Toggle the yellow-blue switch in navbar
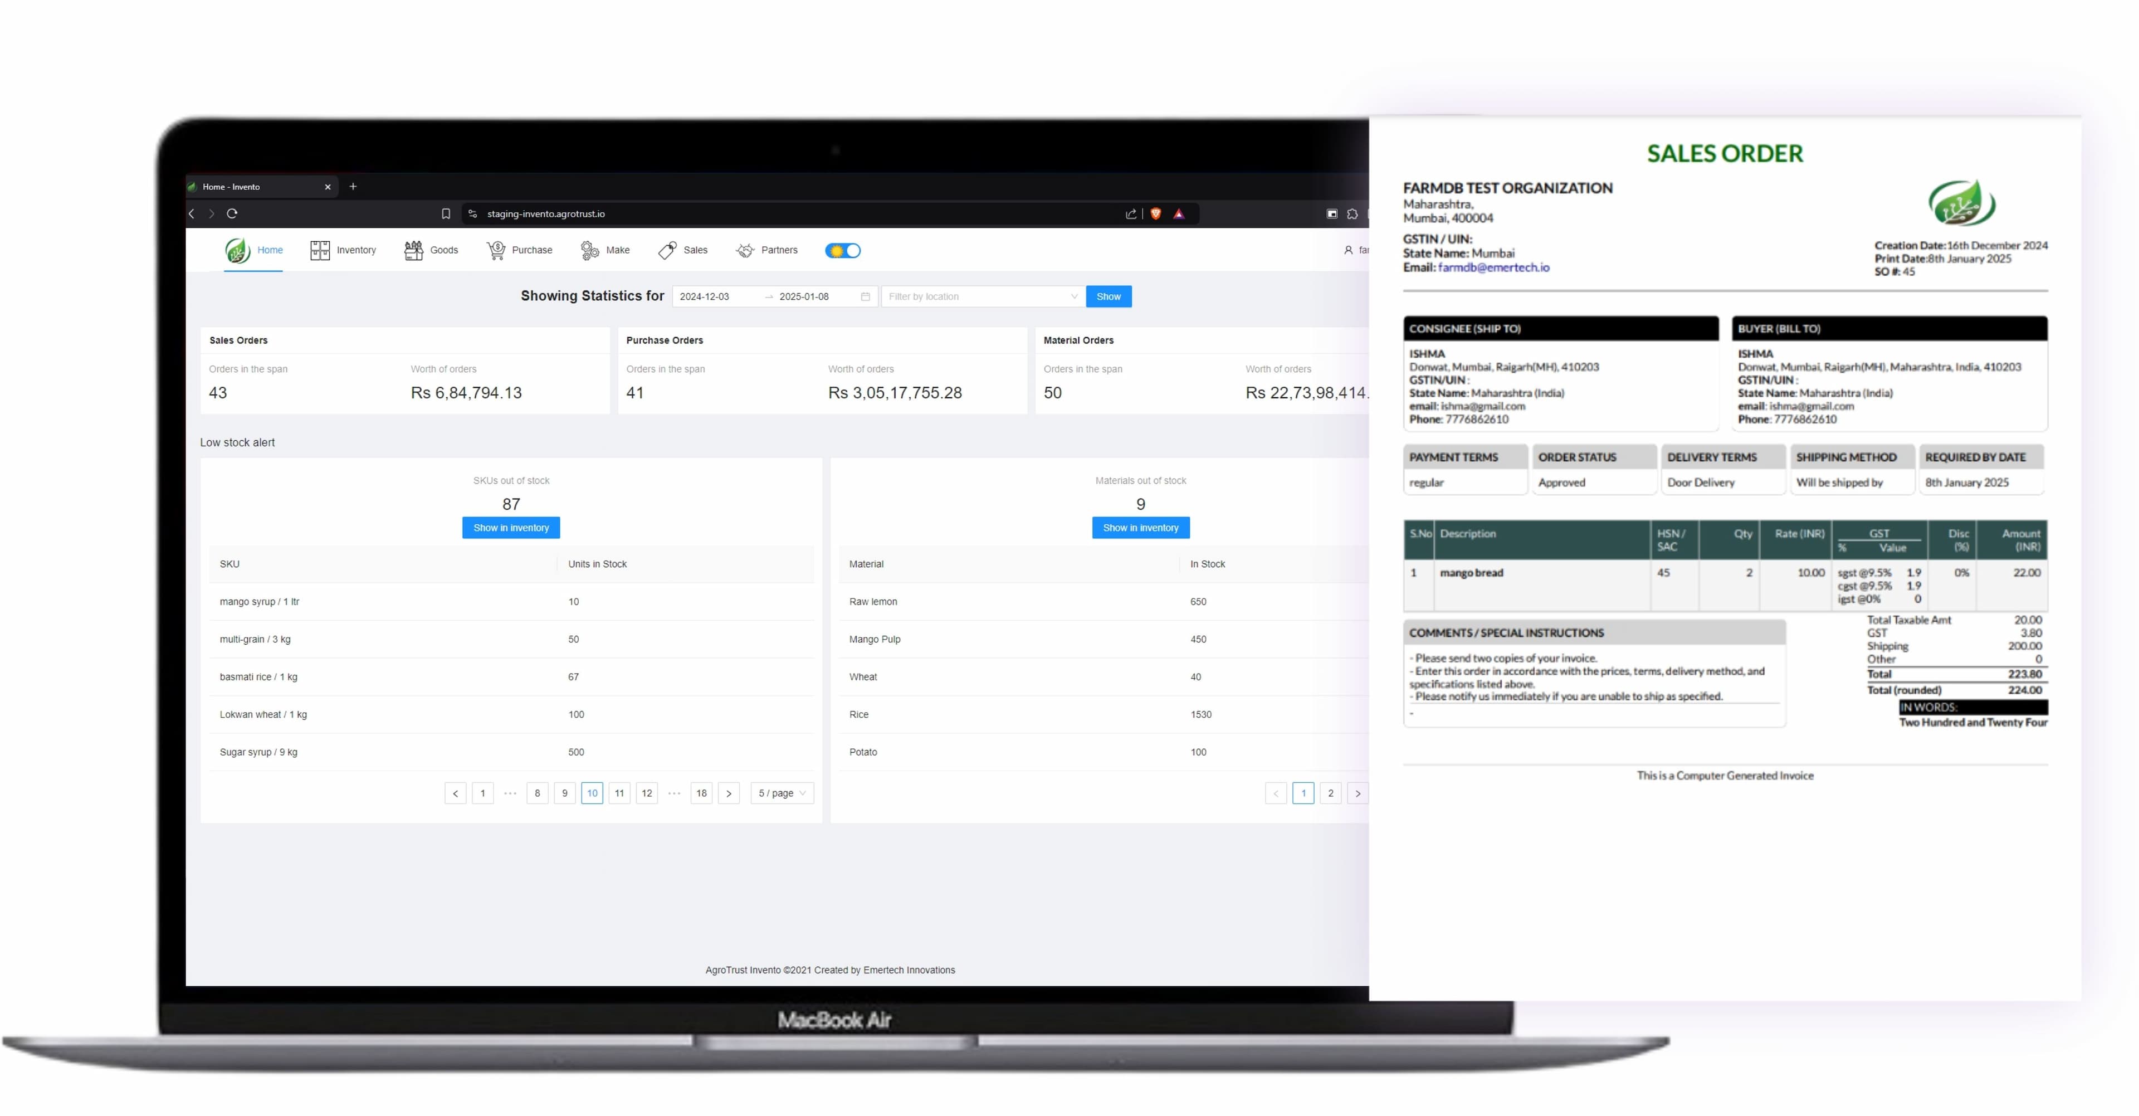This screenshot has height=1116, width=2139. click(842, 250)
